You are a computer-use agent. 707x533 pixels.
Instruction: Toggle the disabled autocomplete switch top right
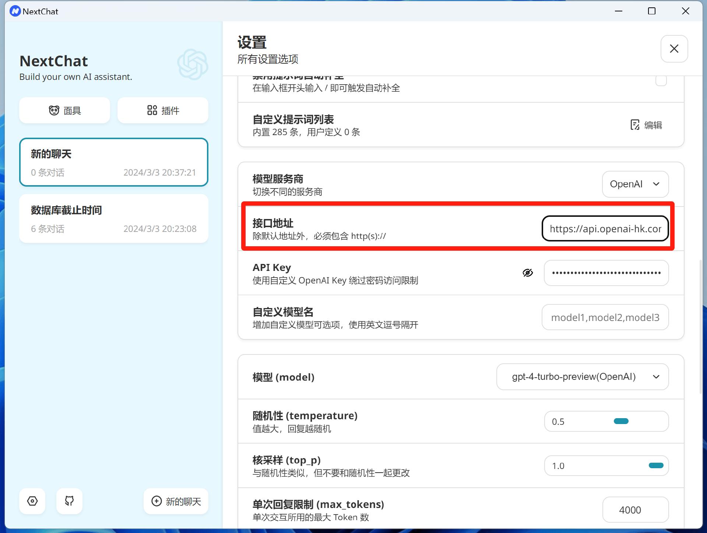(x=661, y=80)
